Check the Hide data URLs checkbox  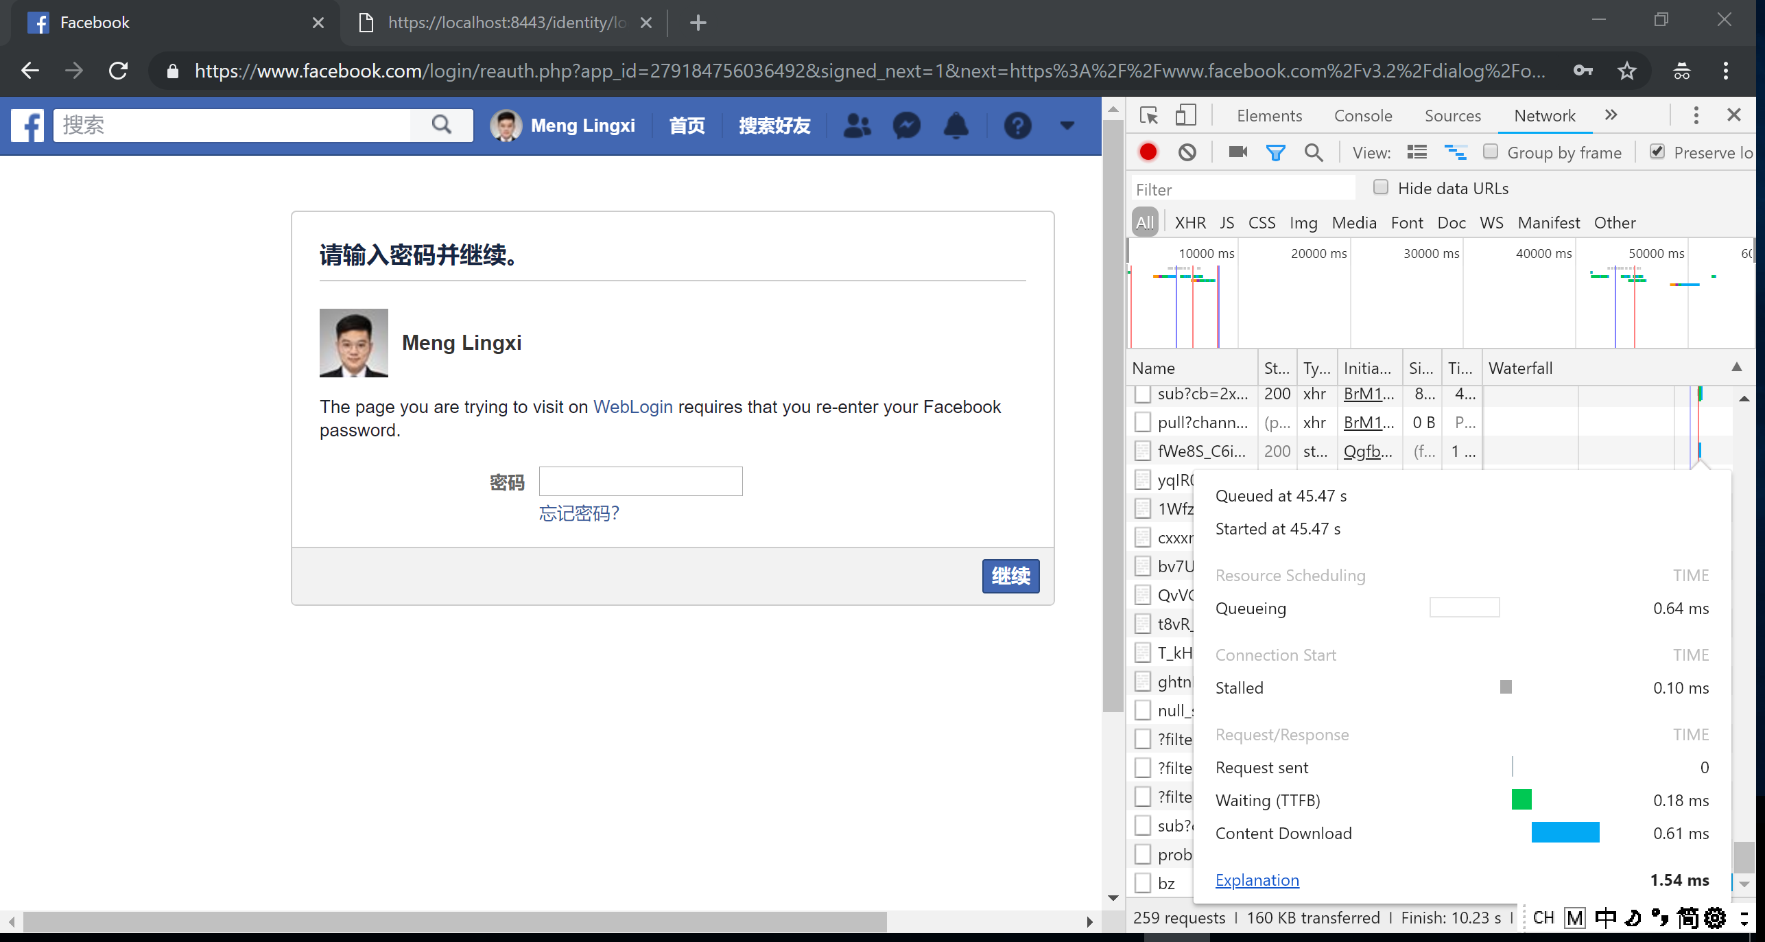[1381, 187]
